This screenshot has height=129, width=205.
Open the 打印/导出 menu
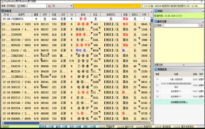(11, 6)
